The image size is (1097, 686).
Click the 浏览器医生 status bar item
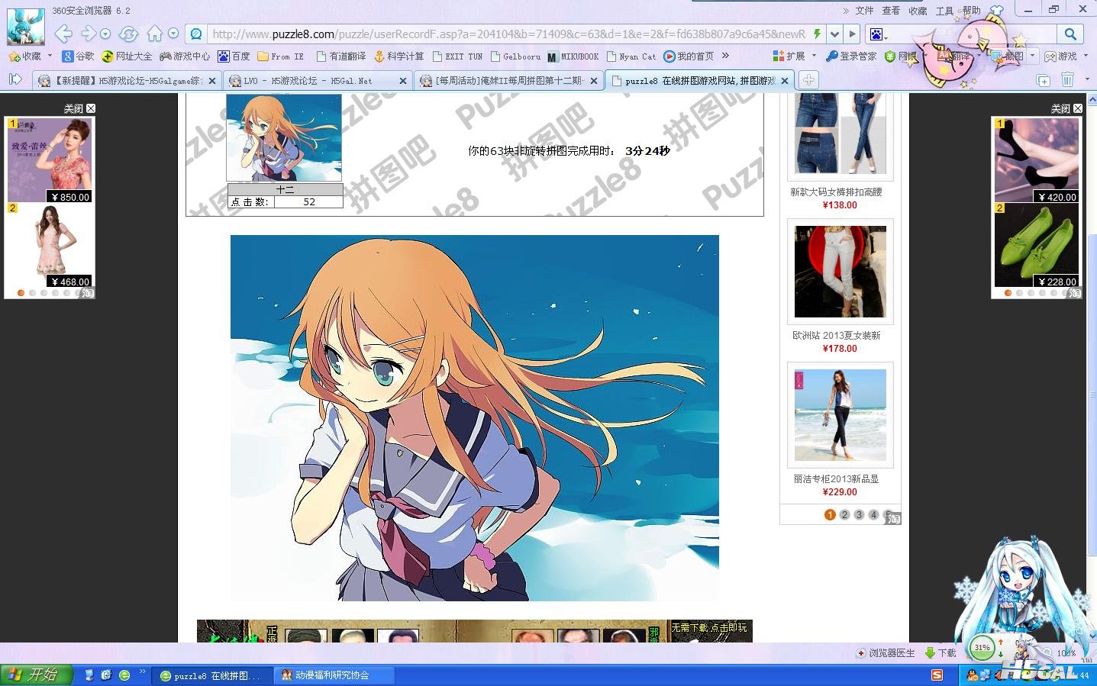point(886,653)
